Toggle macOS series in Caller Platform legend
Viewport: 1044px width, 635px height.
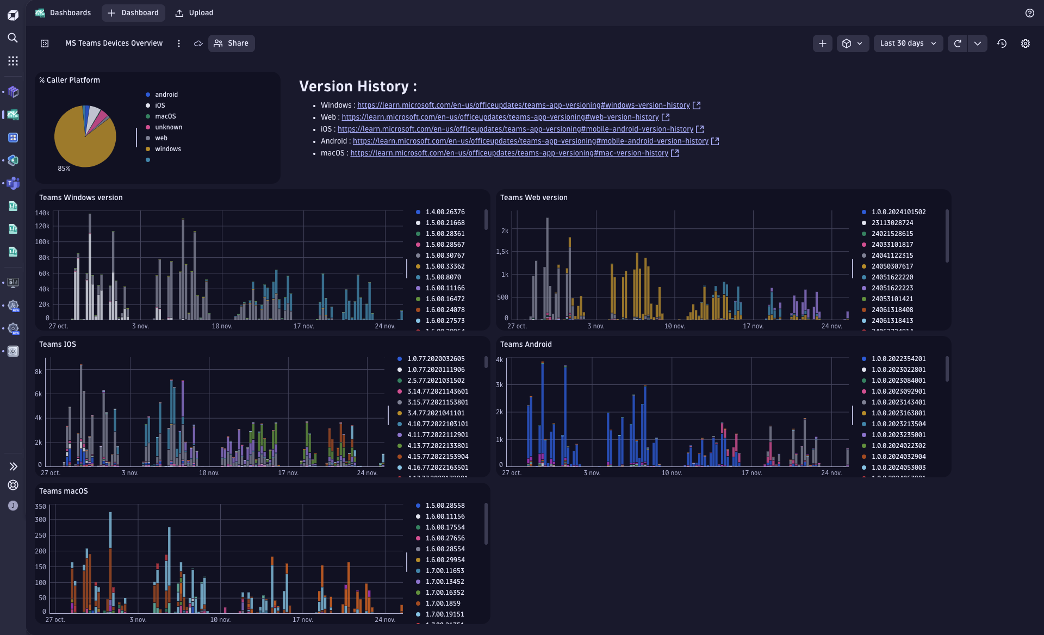tap(161, 116)
